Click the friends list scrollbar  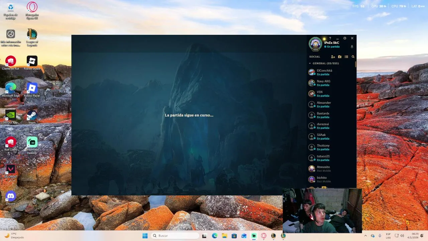tap(356, 64)
